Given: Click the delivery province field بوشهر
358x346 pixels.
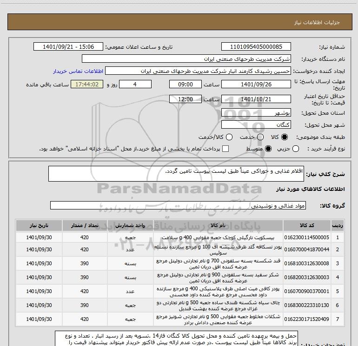Looking at the screenshot, I should point(256,113).
